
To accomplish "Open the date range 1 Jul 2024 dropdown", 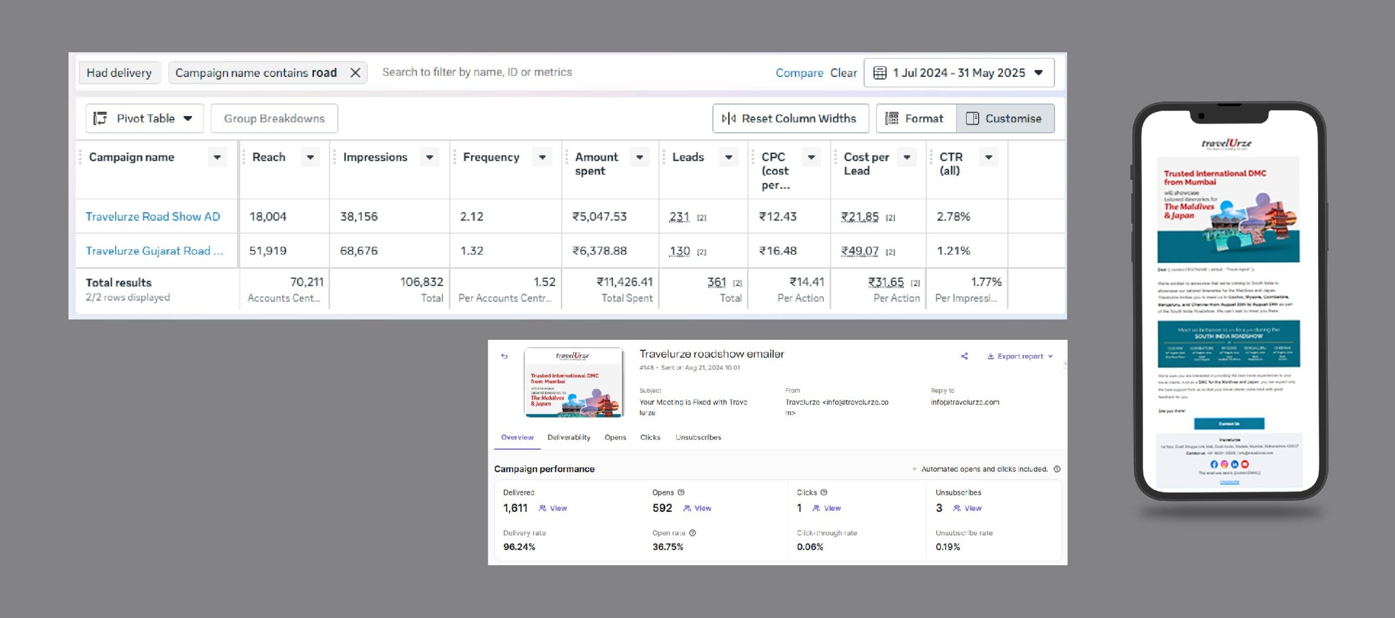I will [959, 72].
